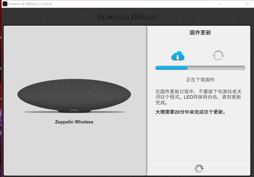Screen dimensions: 254x177
Task: Click the Bowers & Wilkins Control title text
Action: point(30,4)
